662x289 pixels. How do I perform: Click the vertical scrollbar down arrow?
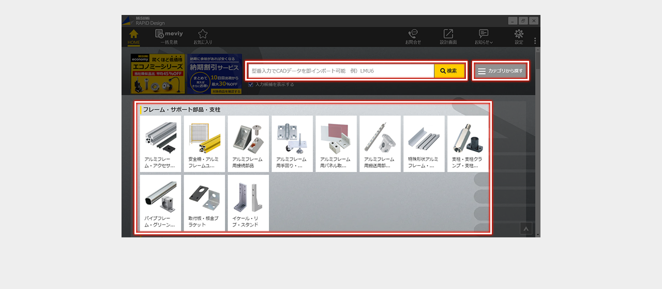pos(538,234)
